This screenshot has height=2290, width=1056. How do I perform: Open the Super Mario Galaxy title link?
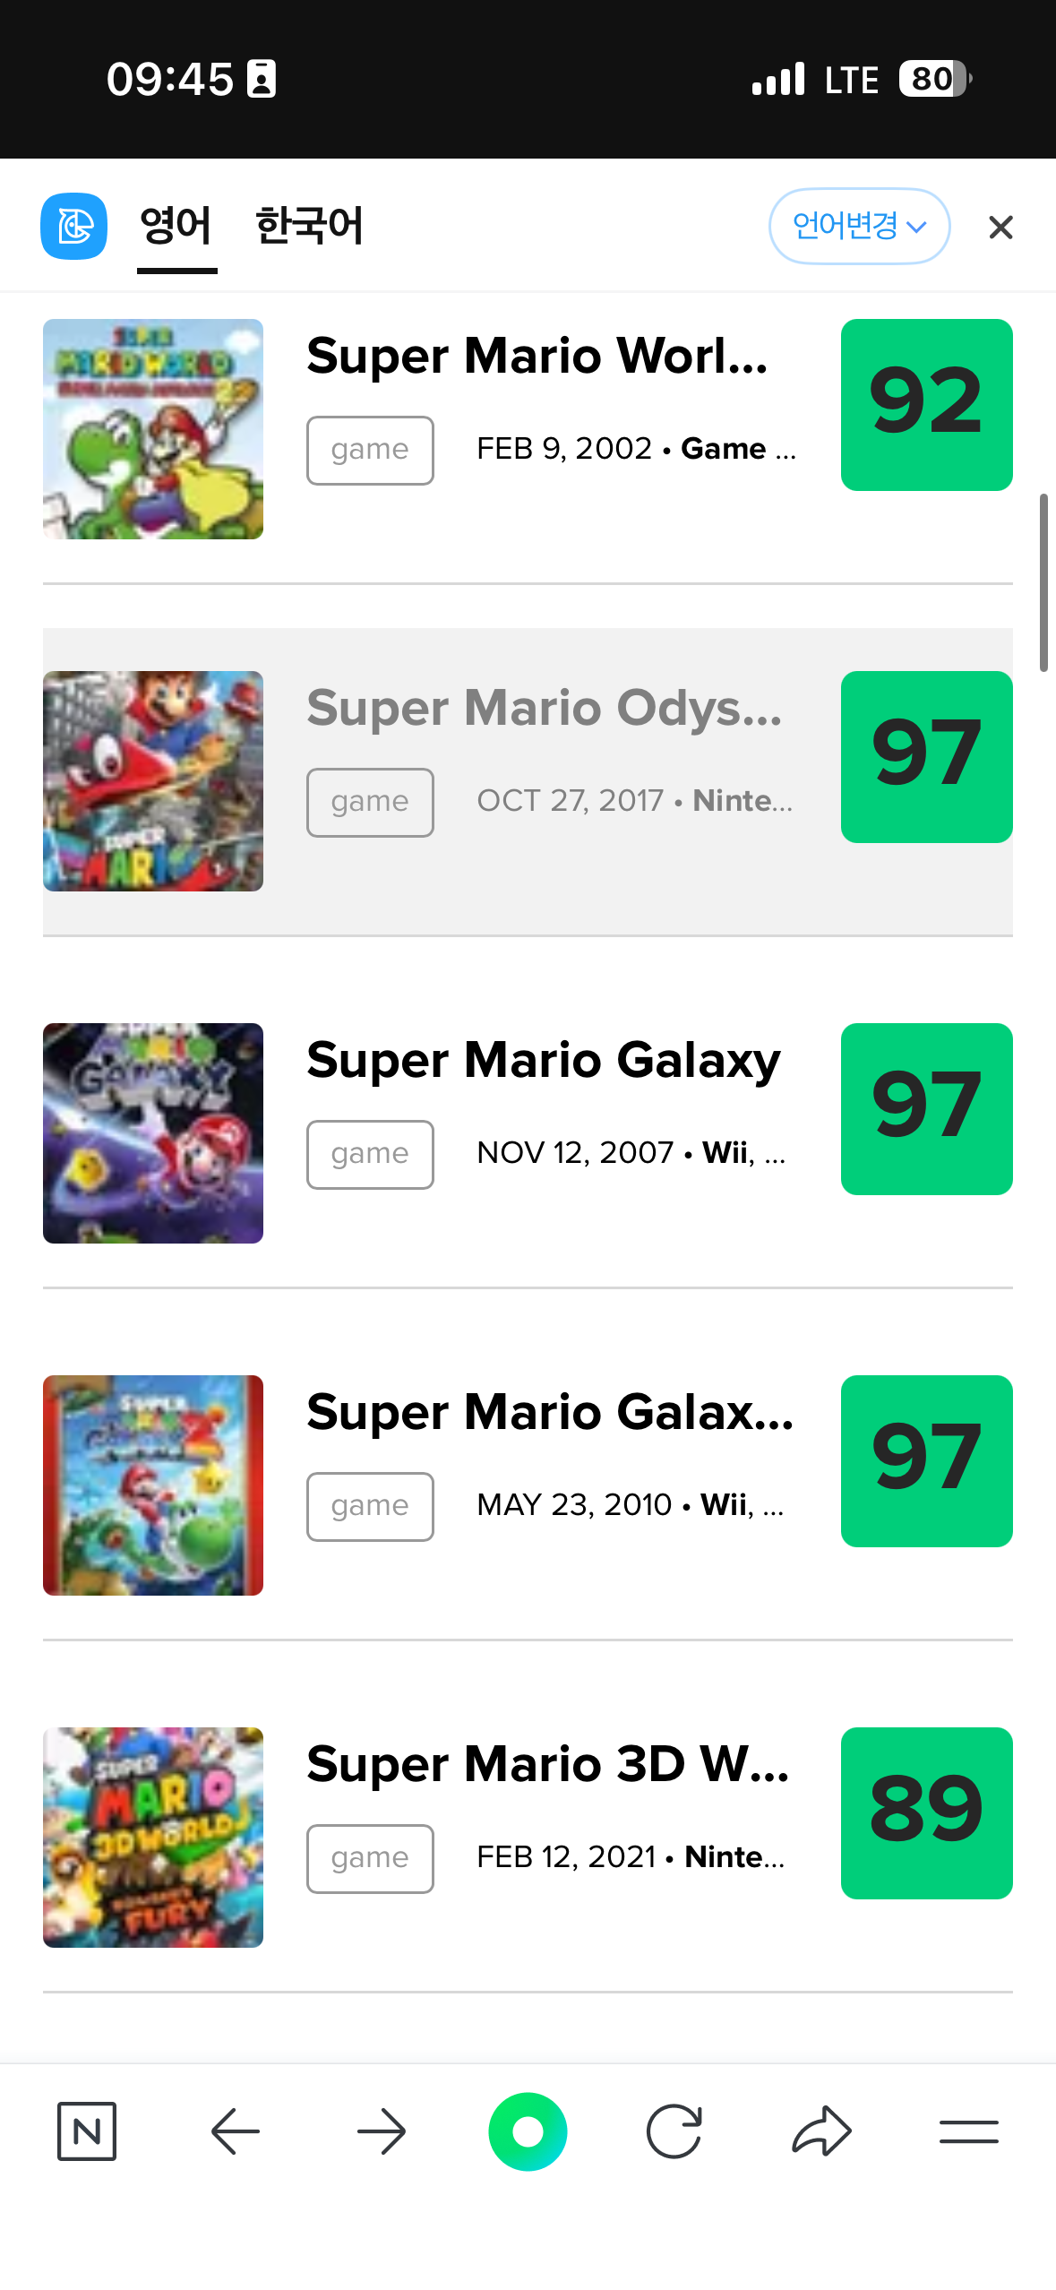(543, 1060)
